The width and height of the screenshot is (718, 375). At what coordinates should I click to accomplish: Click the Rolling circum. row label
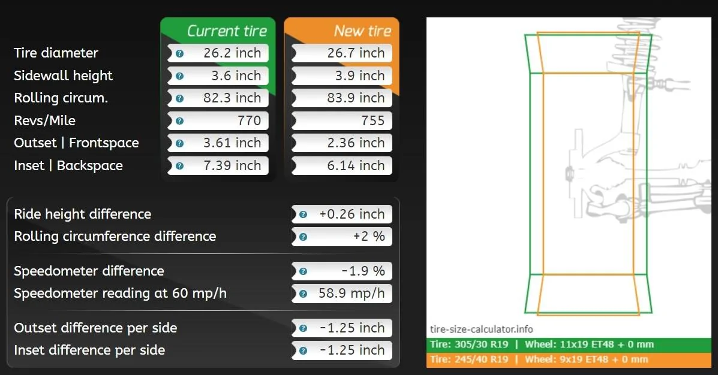[x=61, y=98]
